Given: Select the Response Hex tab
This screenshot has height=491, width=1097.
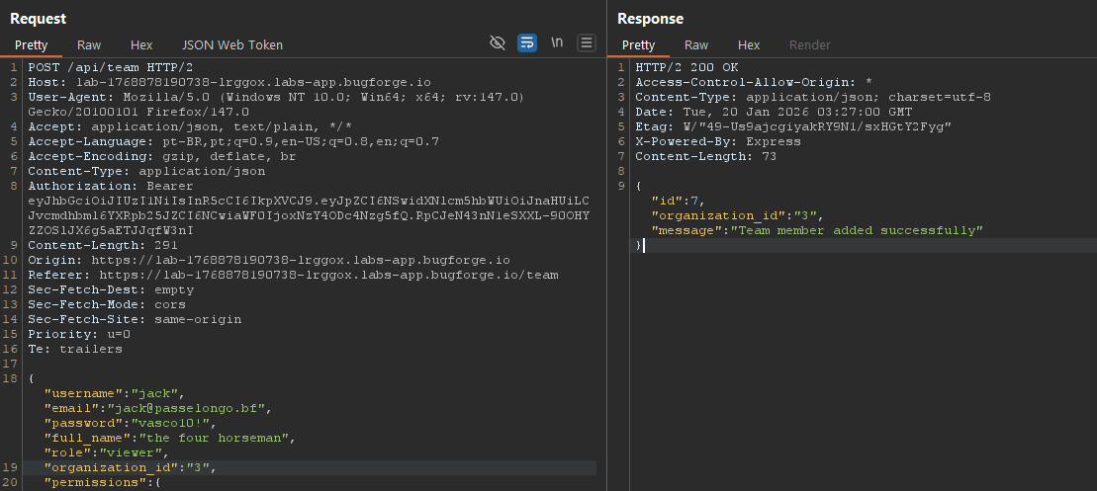Looking at the screenshot, I should (749, 44).
